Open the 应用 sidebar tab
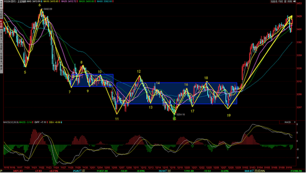Viewport: 307px width, 174px height. click(1, 4)
